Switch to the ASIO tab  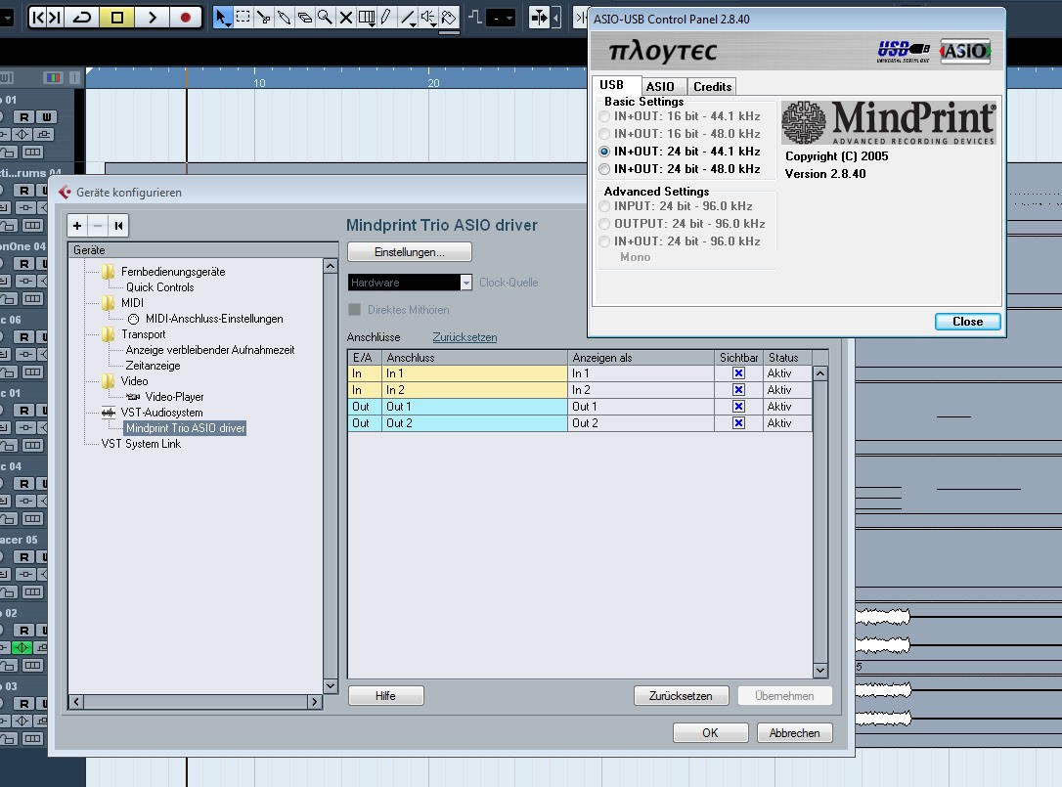coord(660,87)
